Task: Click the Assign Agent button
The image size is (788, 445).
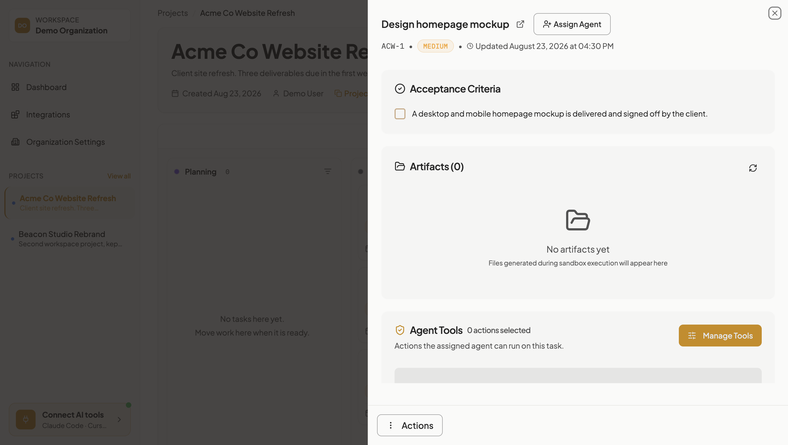Action: click(x=572, y=24)
